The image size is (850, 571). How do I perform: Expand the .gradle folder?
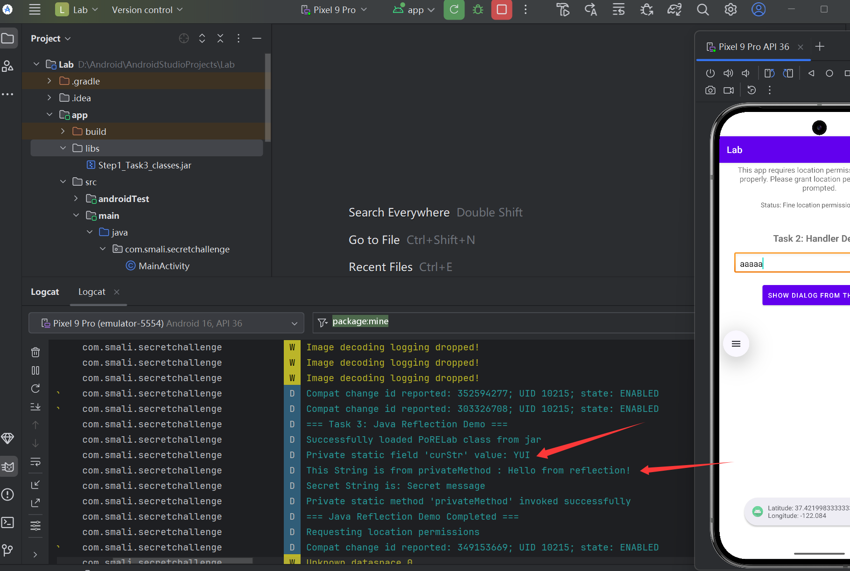pos(49,81)
